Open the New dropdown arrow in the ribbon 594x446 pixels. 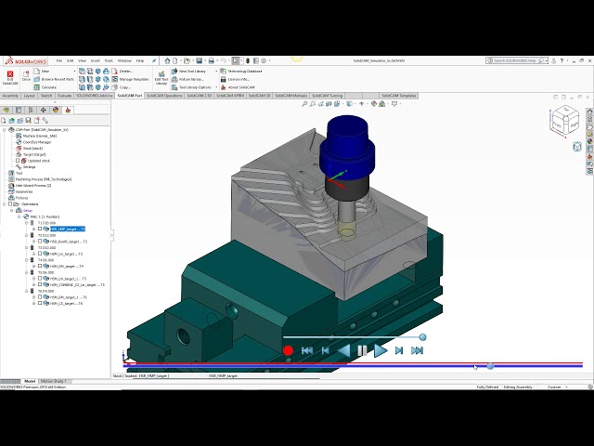pyautogui.click(x=74, y=71)
